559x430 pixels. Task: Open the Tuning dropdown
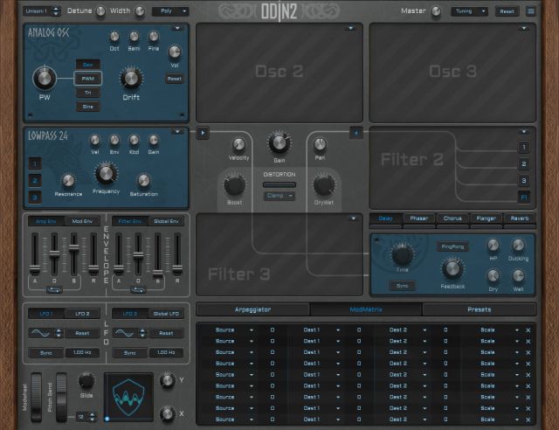tap(469, 11)
